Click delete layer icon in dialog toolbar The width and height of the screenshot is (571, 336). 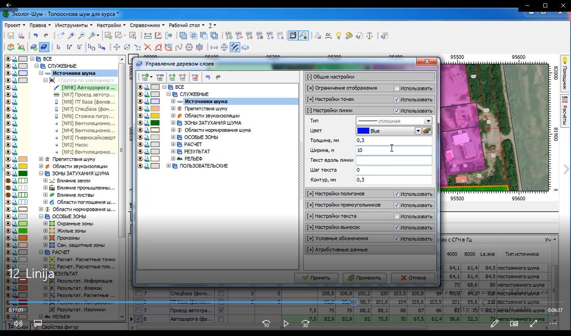coord(195,77)
